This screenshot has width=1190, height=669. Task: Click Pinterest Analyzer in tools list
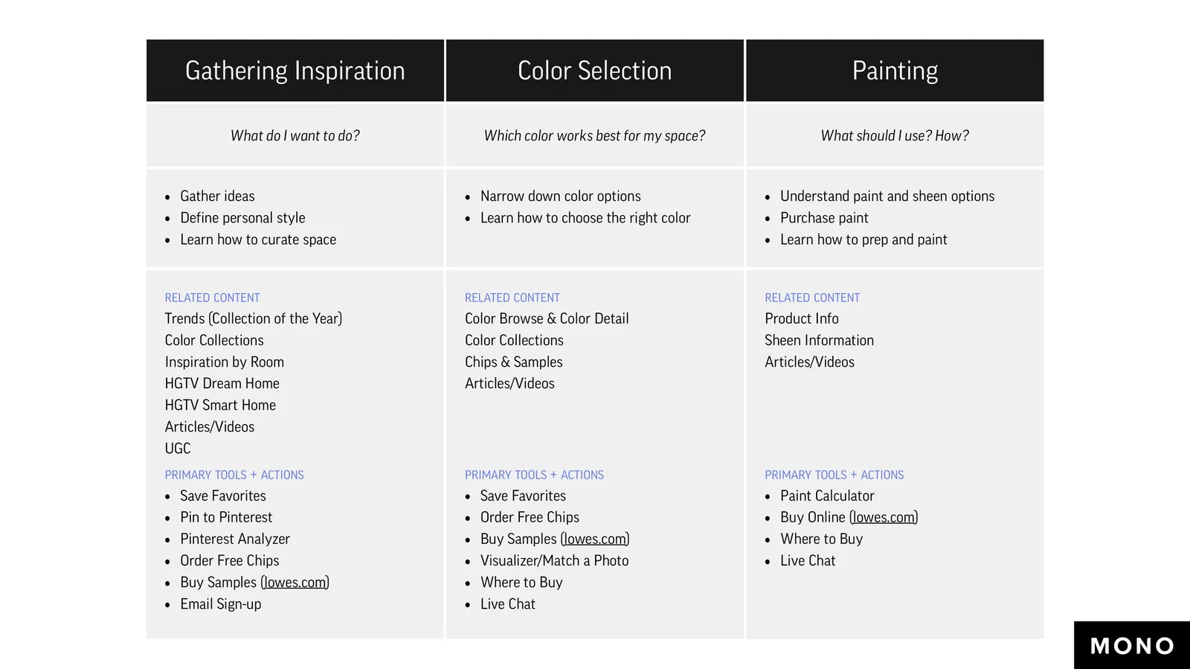tap(235, 539)
